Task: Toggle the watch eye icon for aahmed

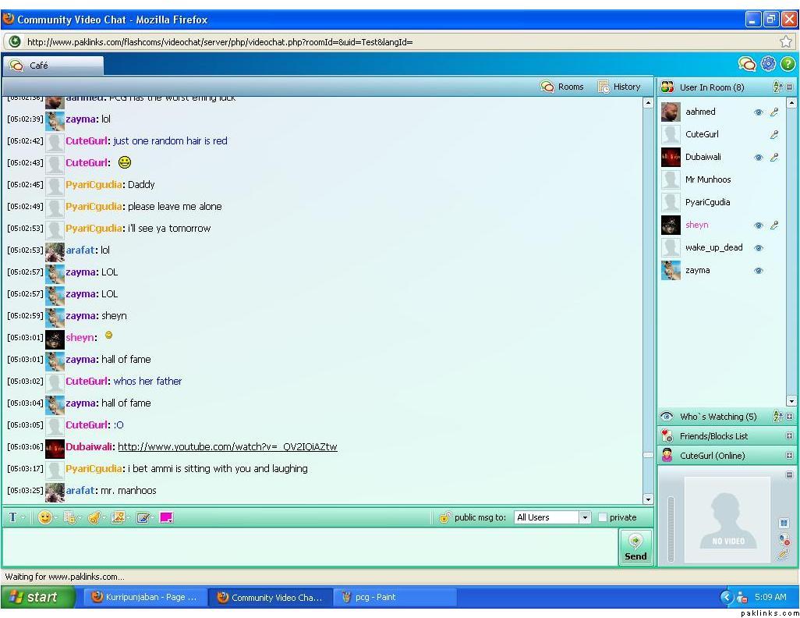Action: [758, 112]
